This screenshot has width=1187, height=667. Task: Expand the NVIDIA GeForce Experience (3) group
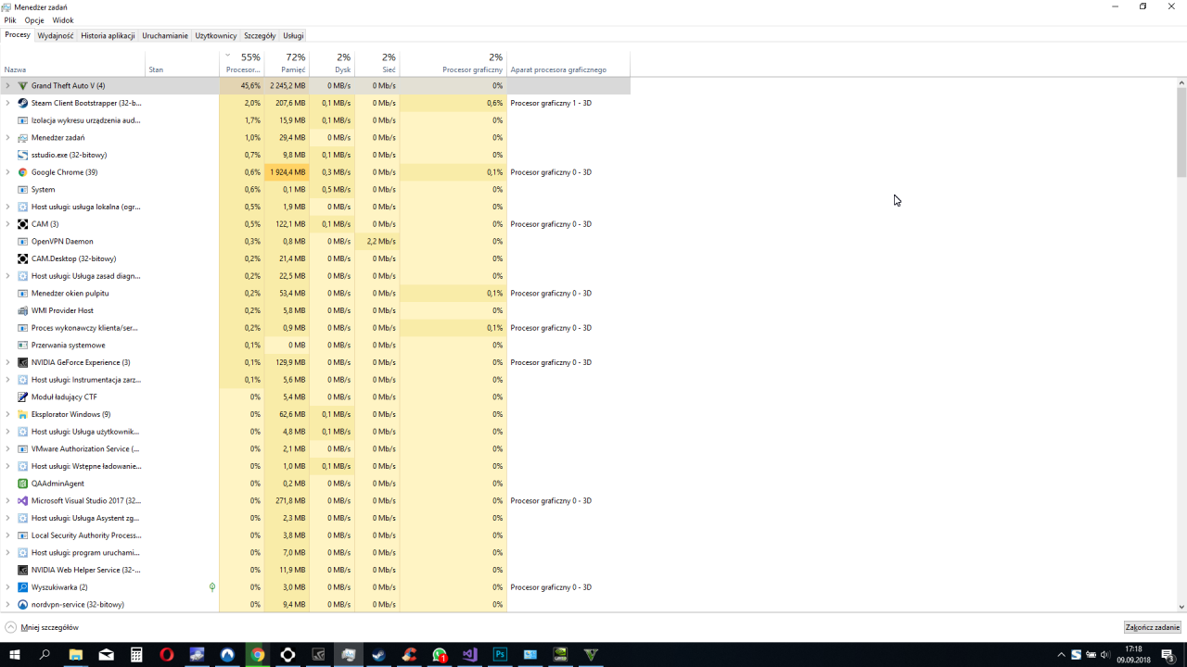click(7, 362)
